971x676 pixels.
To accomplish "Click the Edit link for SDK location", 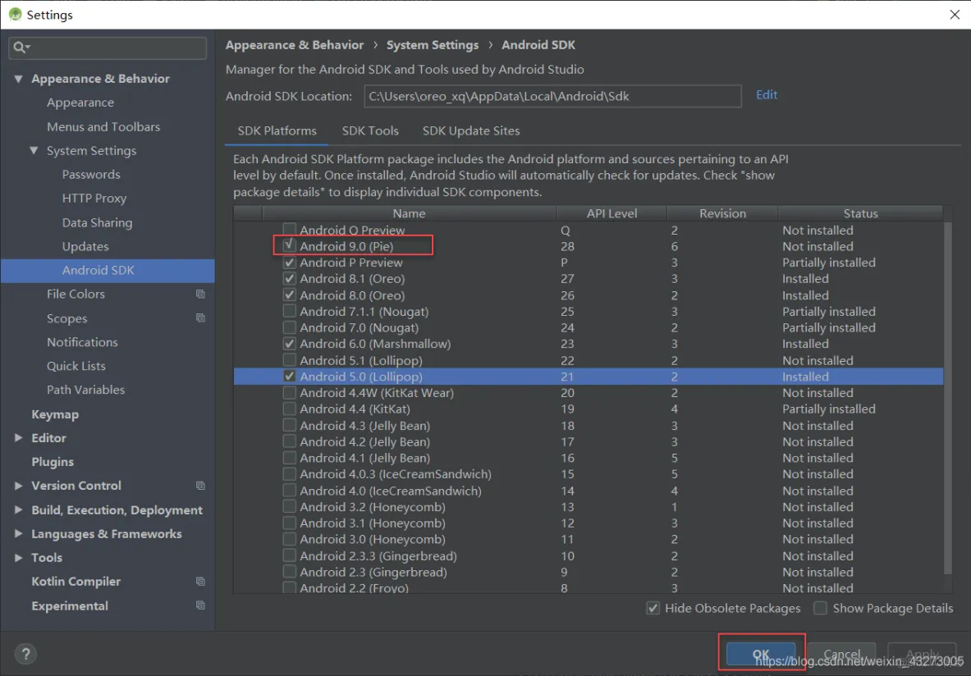I will [x=767, y=95].
